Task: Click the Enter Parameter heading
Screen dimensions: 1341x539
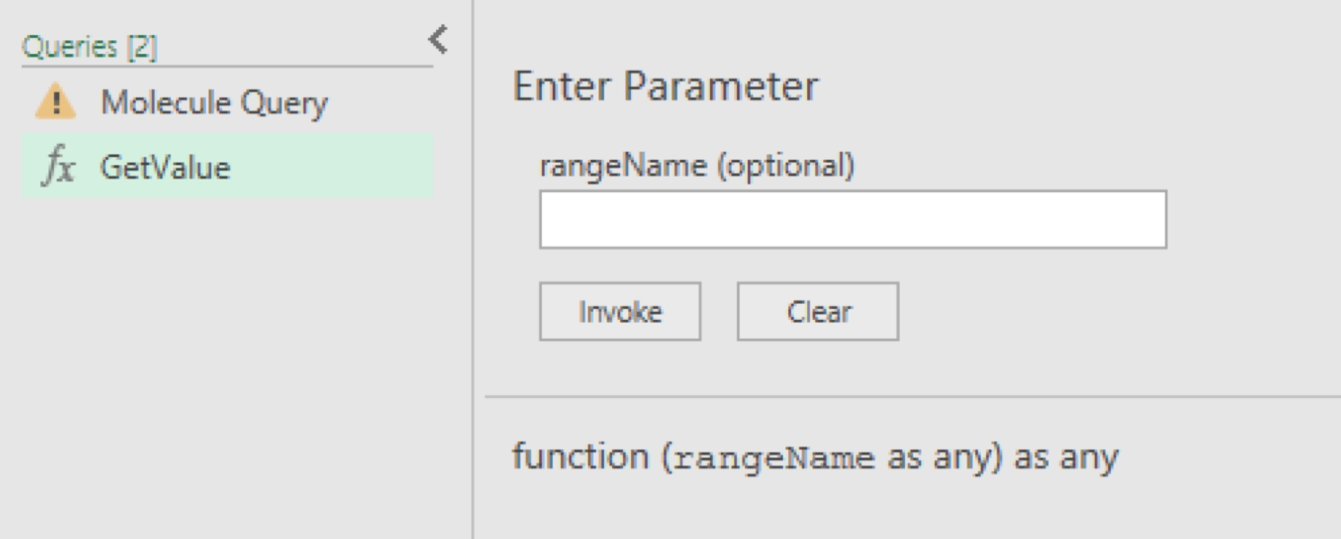Action: tap(665, 87)
